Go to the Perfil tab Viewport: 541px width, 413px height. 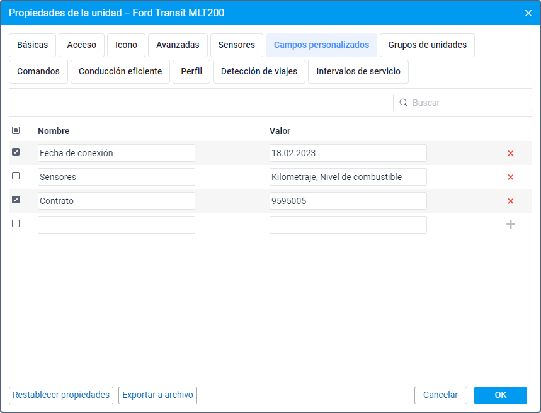[x=191, y=72]
